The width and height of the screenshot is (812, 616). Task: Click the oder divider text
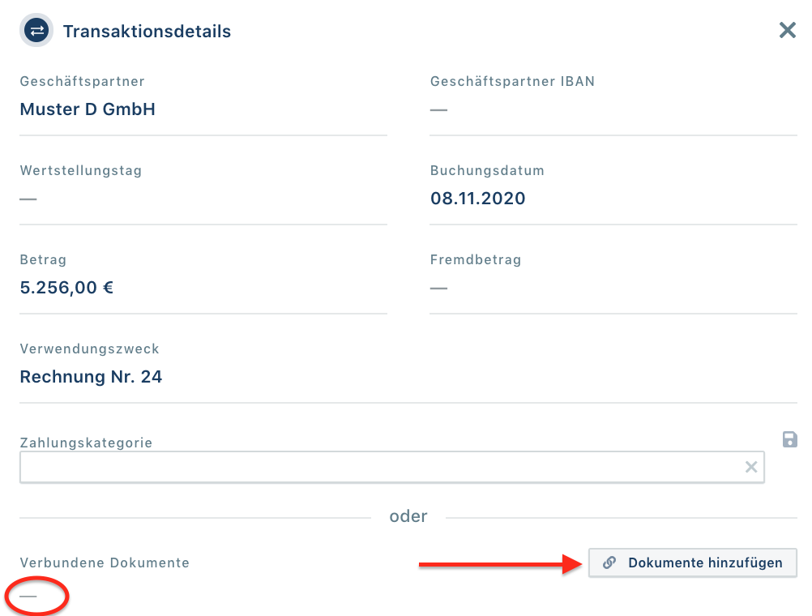point(408,515)
